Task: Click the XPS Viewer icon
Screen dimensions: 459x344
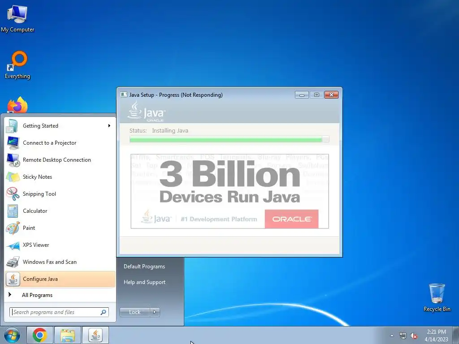Action: [x=13, y=245]
